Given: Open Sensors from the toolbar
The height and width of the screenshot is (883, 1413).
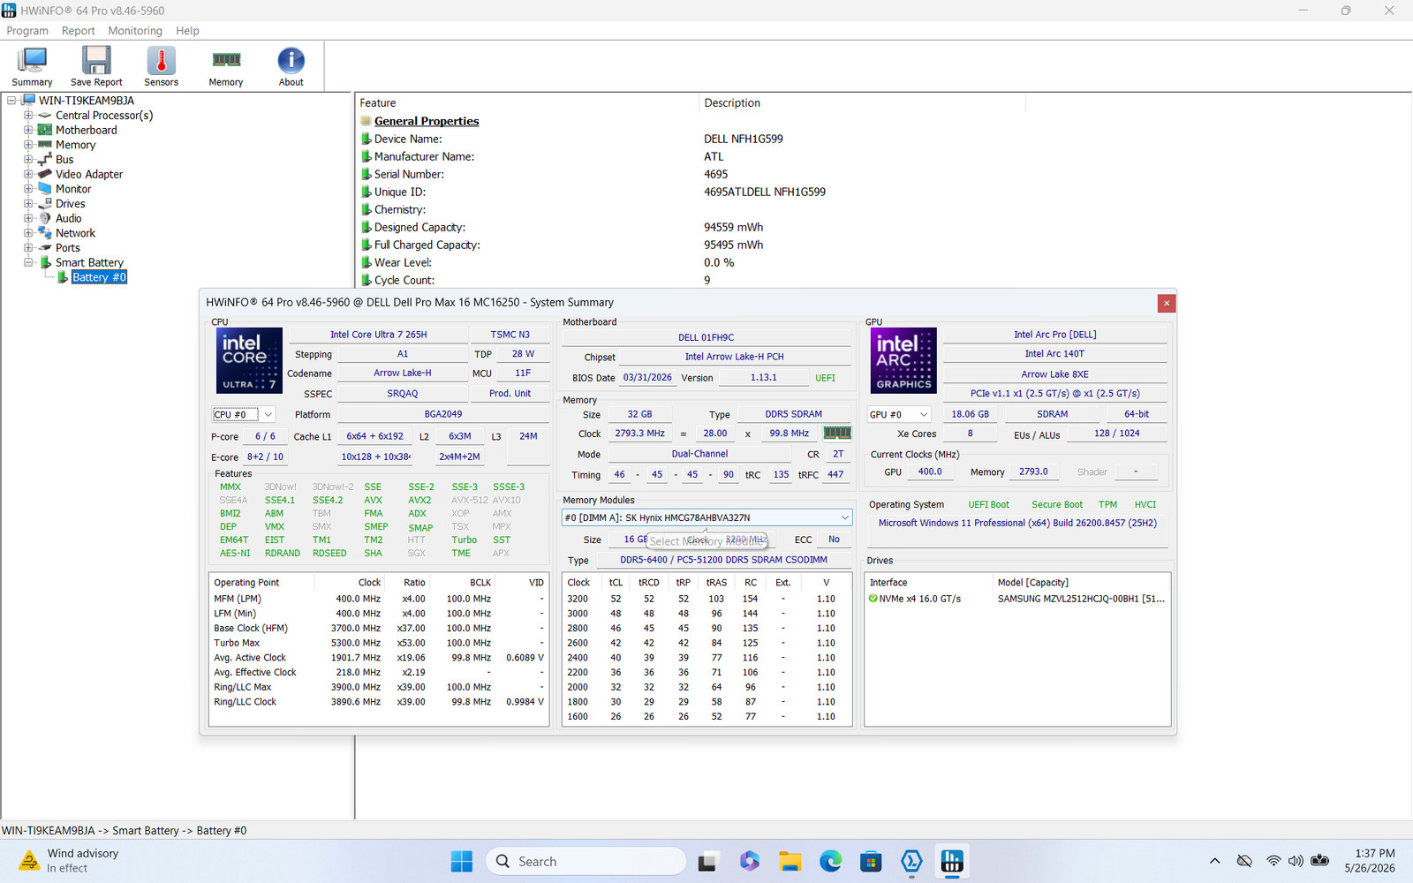Looking at the screenshot, I should point(161,67).
